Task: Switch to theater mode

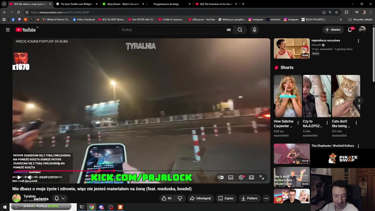Action: (251, 177)
